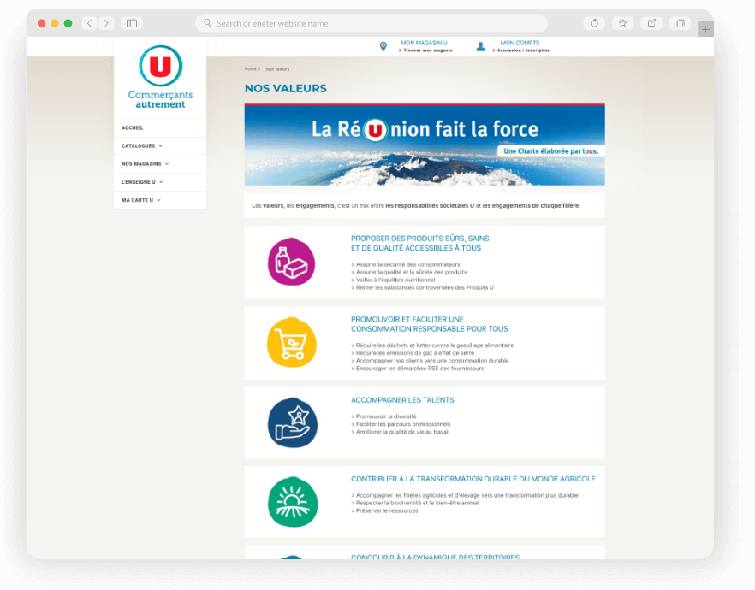Click the La Réunion fait la force banner
This screenshot has height=590, width=755.
point(425,145)
